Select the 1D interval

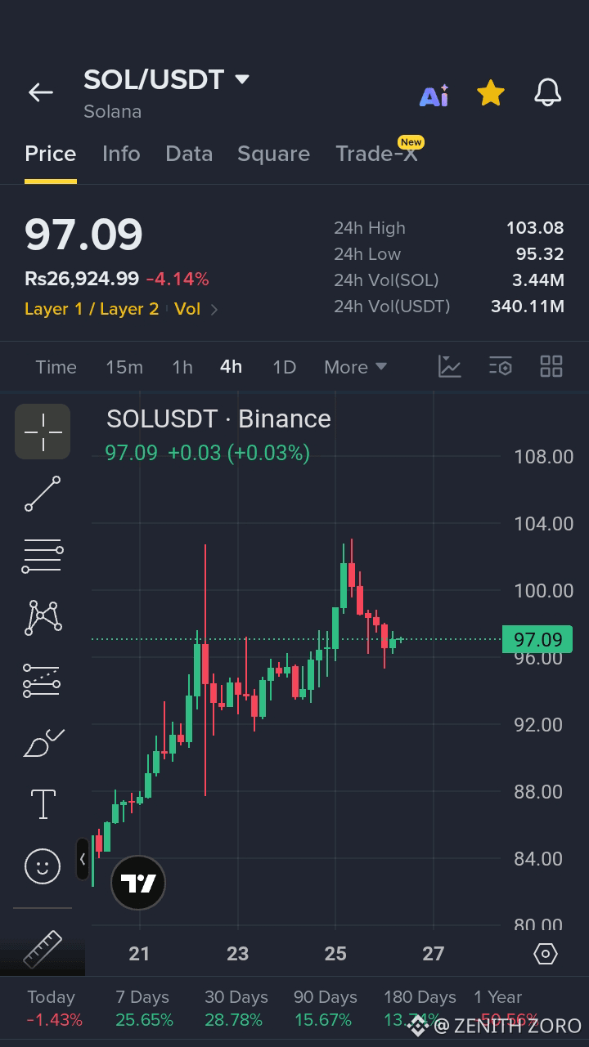[x=284, y=367]
